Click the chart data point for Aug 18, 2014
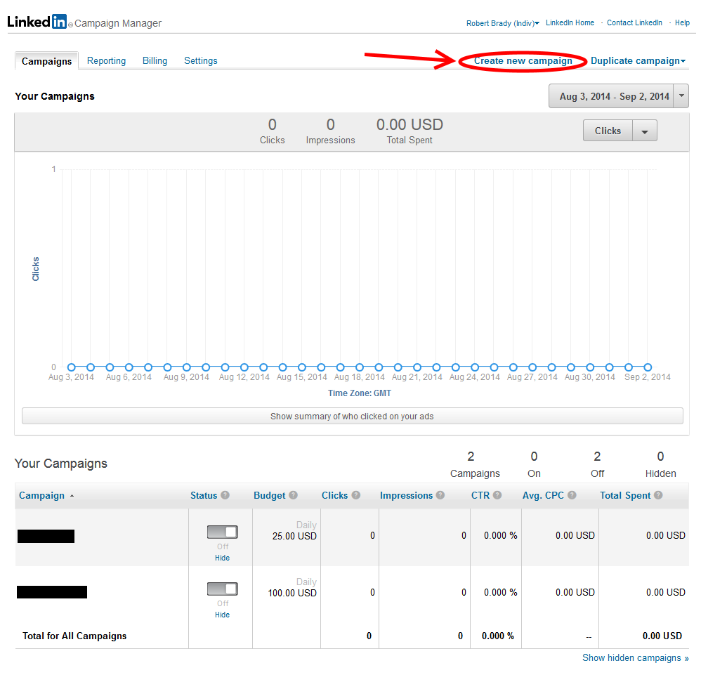 [360, 367]
